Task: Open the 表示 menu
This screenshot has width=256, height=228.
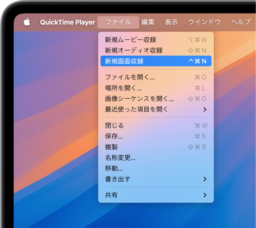Action: [171, 22]
